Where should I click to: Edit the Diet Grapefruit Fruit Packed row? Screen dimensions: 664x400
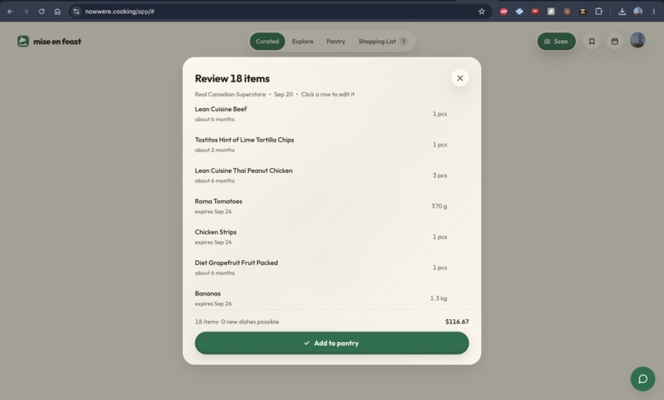point(331,267)
